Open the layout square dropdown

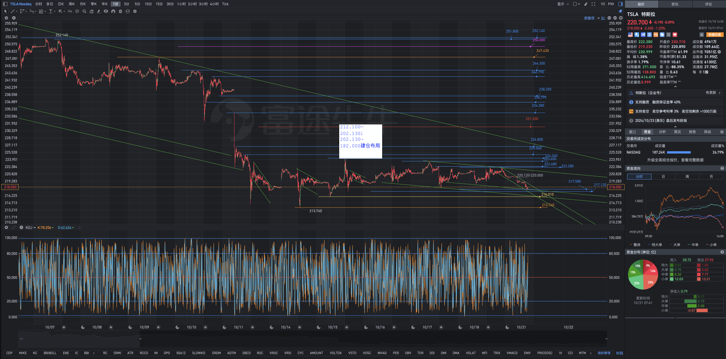click(577, 4)
